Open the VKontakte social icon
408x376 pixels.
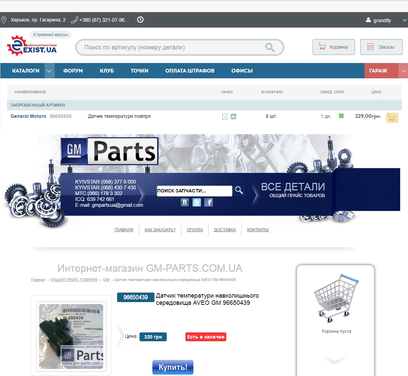click(185, 202)
